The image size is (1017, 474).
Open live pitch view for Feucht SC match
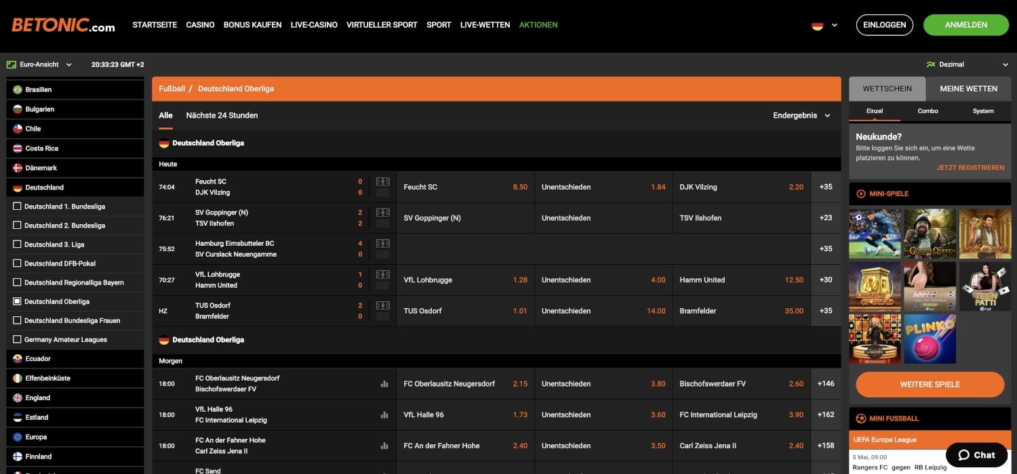pos(382,181)
